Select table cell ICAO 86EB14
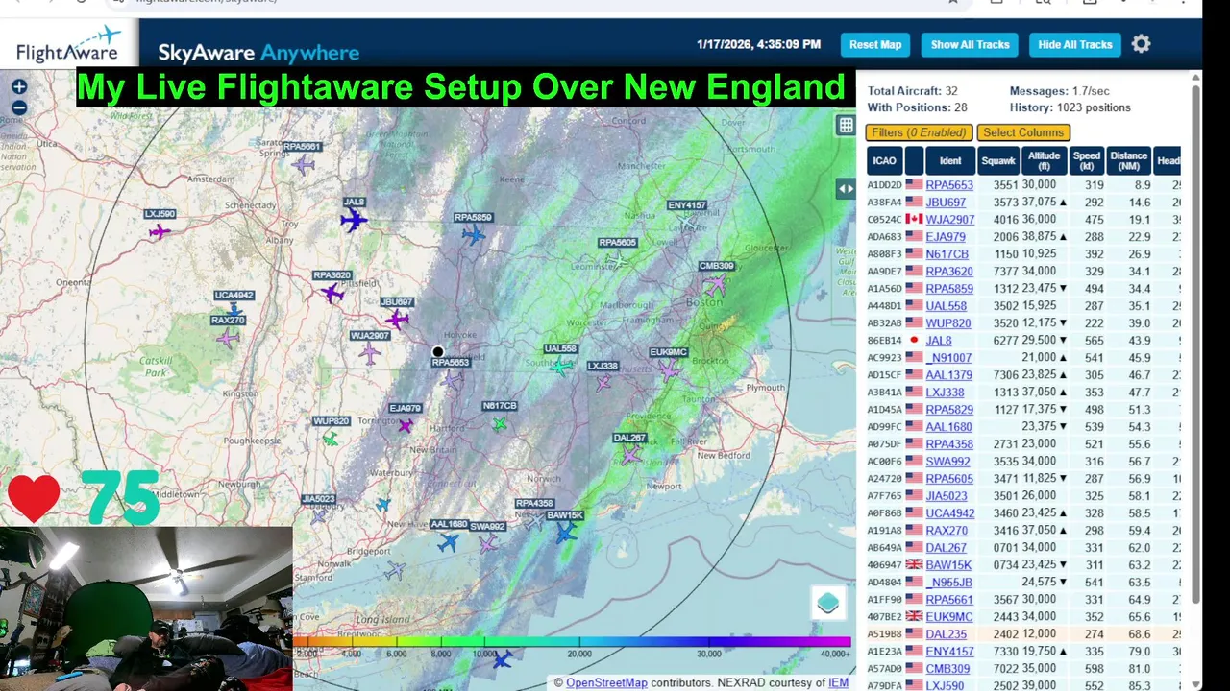Image resolution: width=1230 pixels, height=691 pixels. [885, 341]
